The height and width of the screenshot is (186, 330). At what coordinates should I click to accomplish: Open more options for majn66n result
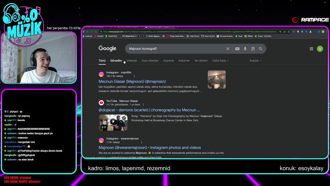point(134,76)
